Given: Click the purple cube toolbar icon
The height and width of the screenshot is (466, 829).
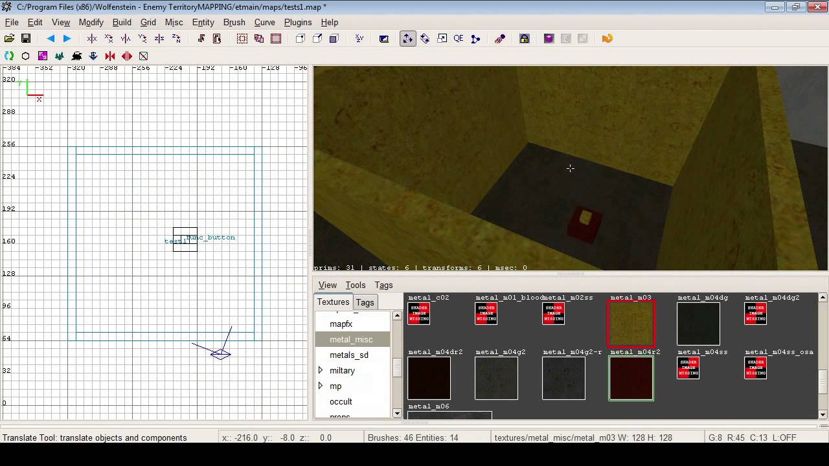Looking at the screenshot, I should click(549, 39).
